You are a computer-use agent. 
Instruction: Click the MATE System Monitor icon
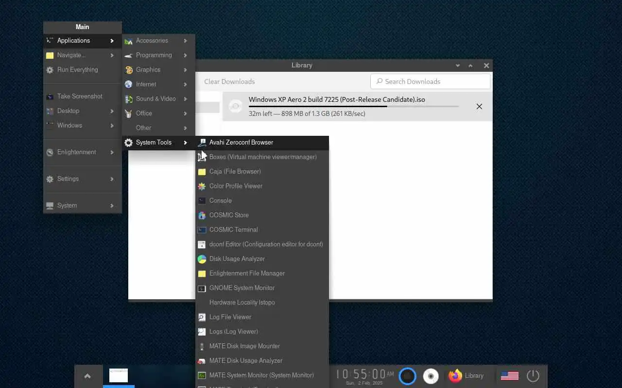tap(202, 375)
